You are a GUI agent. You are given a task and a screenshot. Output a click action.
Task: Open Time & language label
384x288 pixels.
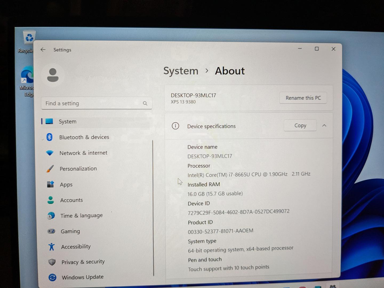(x=82, y=215)
